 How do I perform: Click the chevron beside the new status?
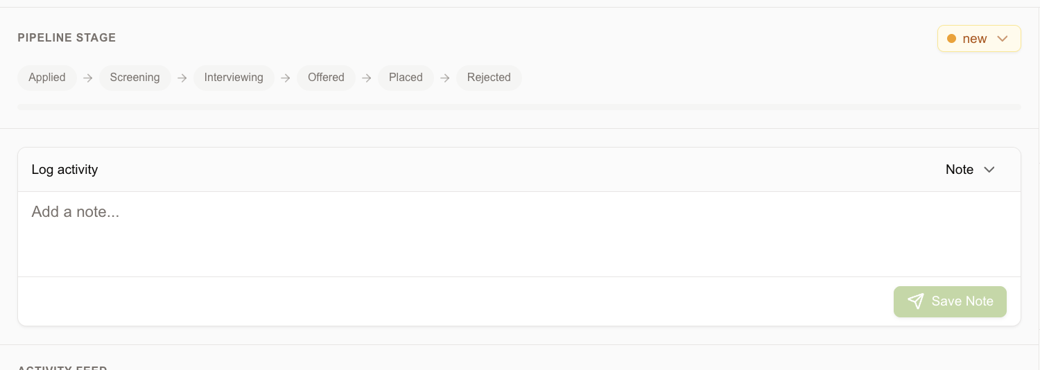(x=1002, y=39)
